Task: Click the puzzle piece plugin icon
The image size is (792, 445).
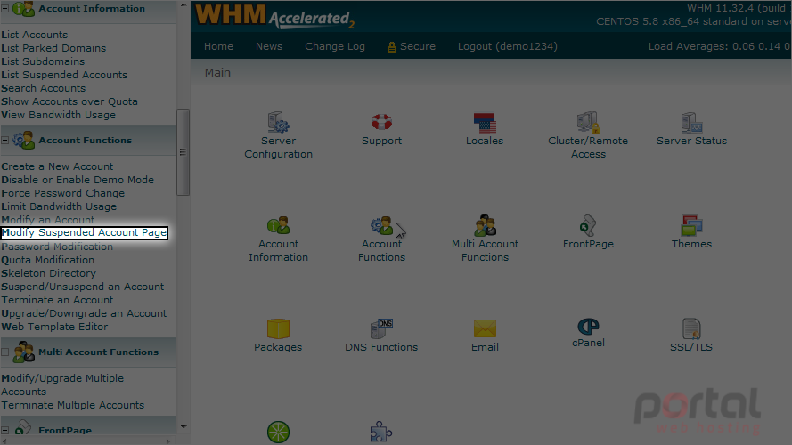Action: pyautogui.click(x=381, y=432)
